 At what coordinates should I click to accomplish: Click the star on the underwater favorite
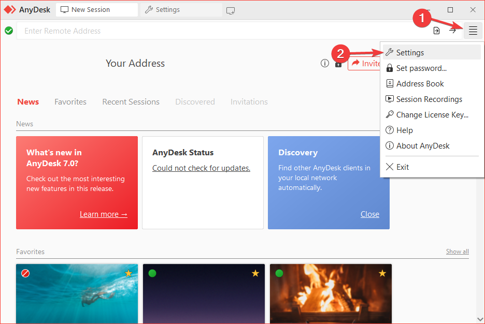tap(129, 273)
